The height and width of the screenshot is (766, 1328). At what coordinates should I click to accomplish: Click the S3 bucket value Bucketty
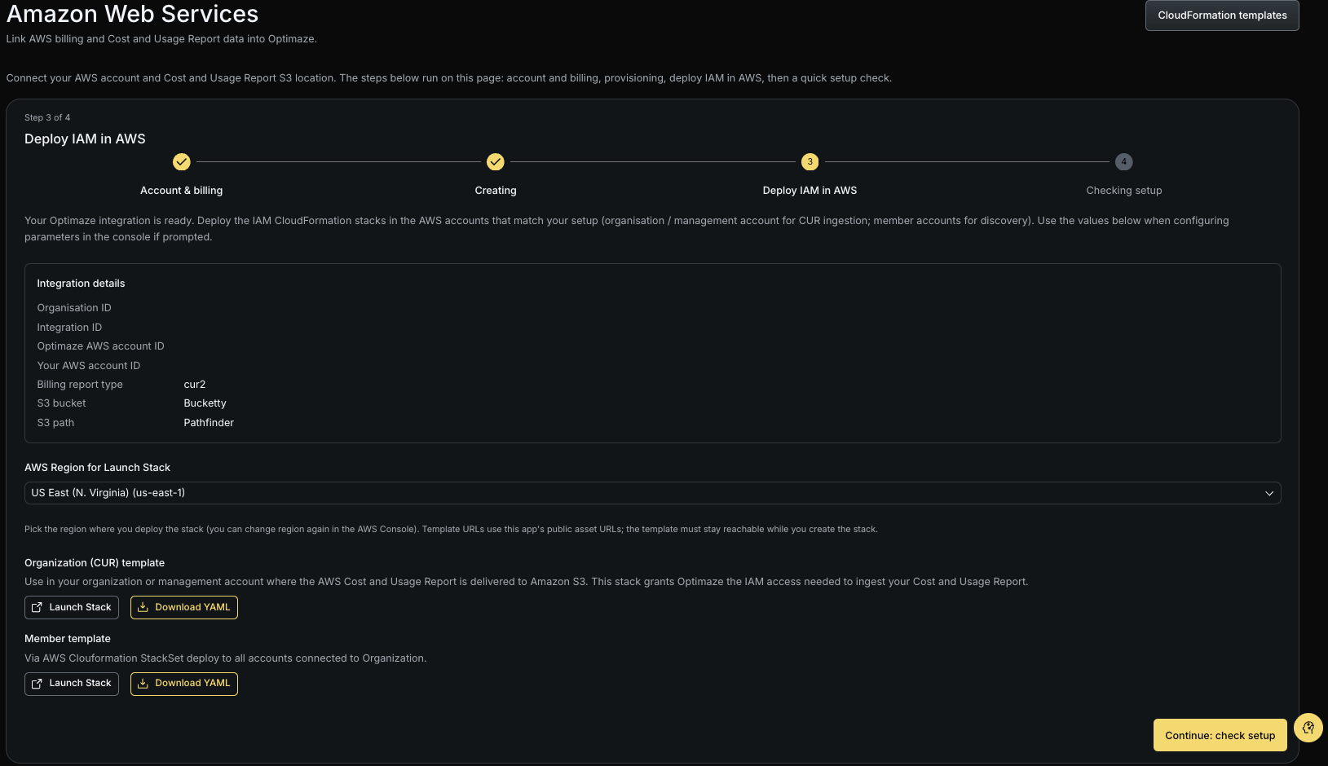tap(205, 403)
